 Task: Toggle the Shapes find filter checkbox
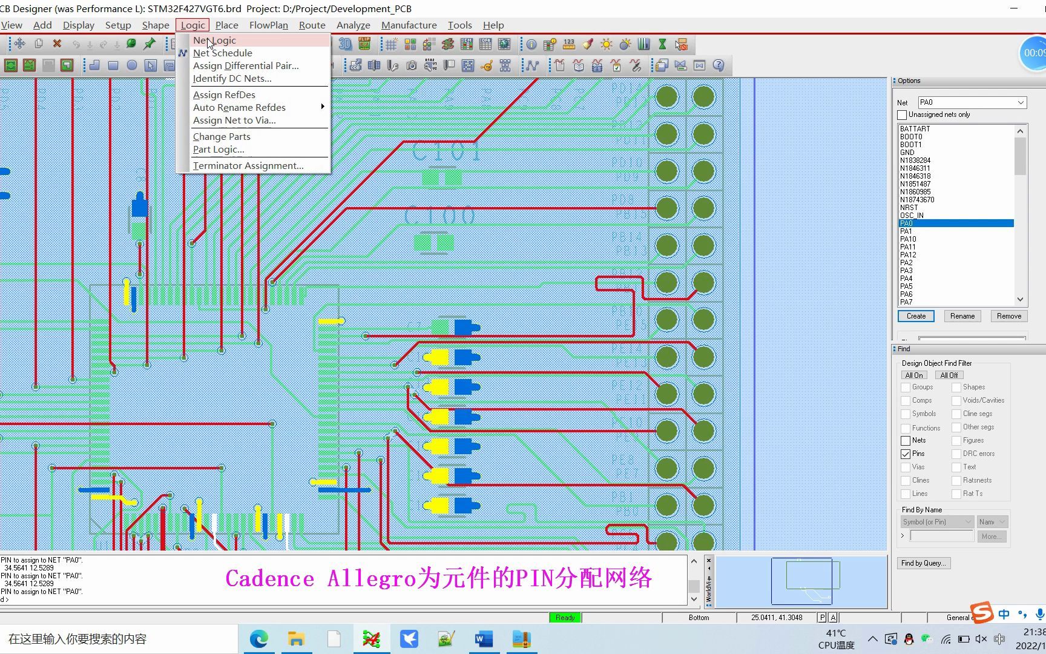coord(956,387)
